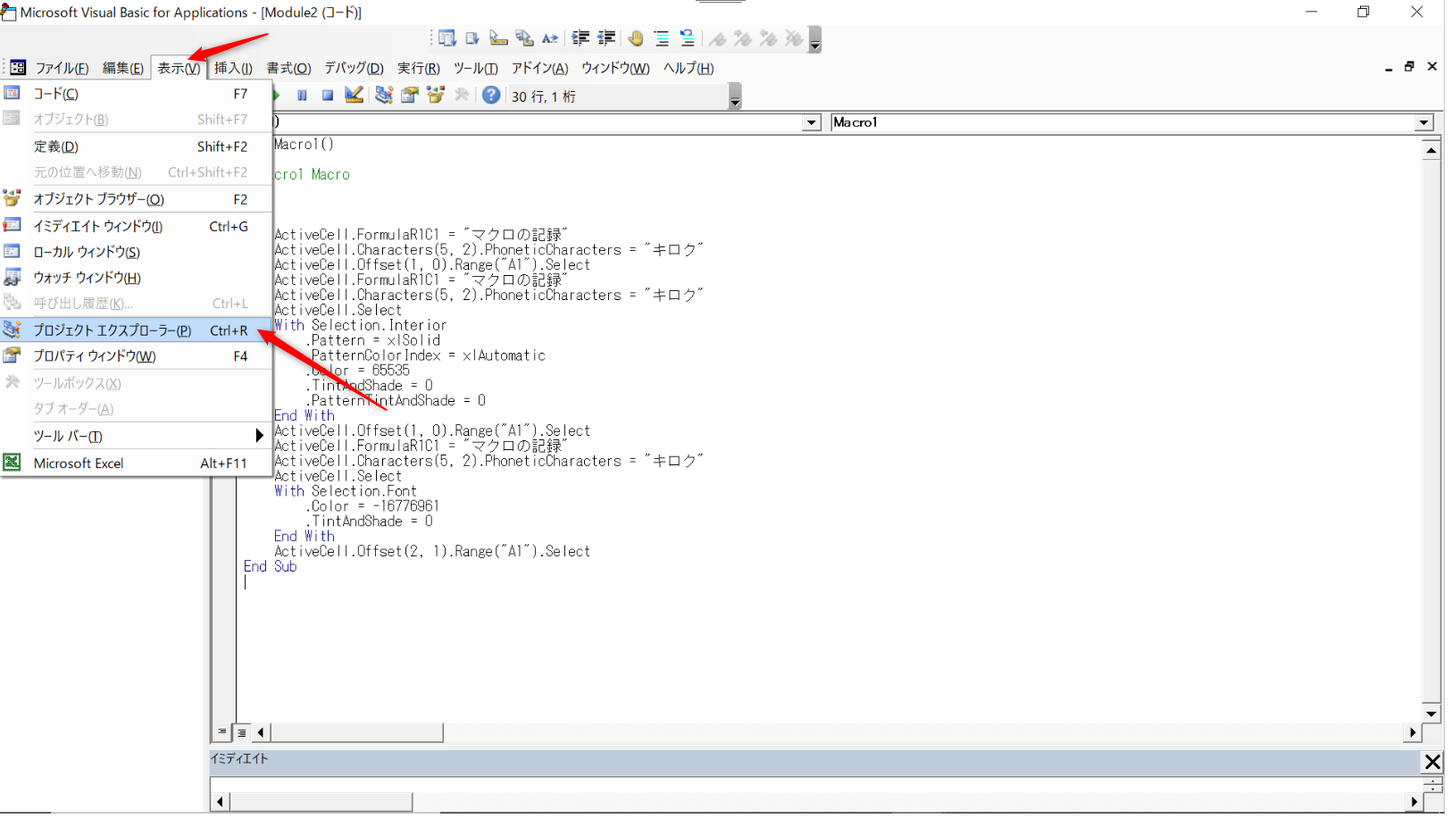Click code horizontal scrollbar thumb
Image resolution: width=1452 pixels, height=818 pixels.
pyautogui.click(x=357, y=732)
